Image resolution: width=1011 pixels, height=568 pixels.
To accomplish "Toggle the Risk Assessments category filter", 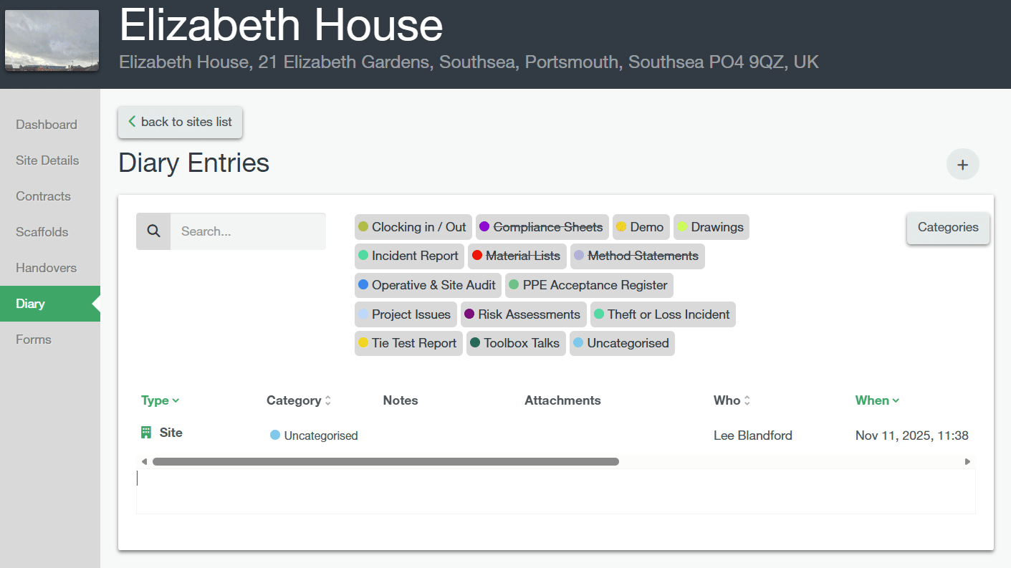I will (523, 314).
